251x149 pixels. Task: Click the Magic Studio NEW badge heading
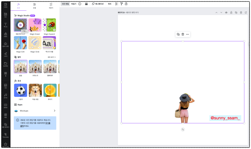pyautogui.click(x=25, y=15)
